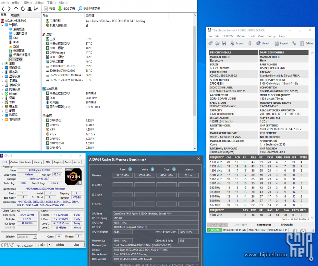Click the chart icon in AIDA64 toolbar
318x266 pixels.
click(x=36, y=8)
